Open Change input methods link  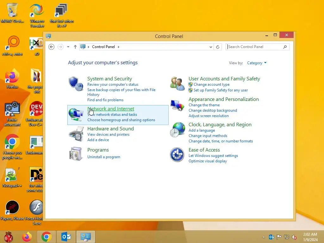click(208, 136)
